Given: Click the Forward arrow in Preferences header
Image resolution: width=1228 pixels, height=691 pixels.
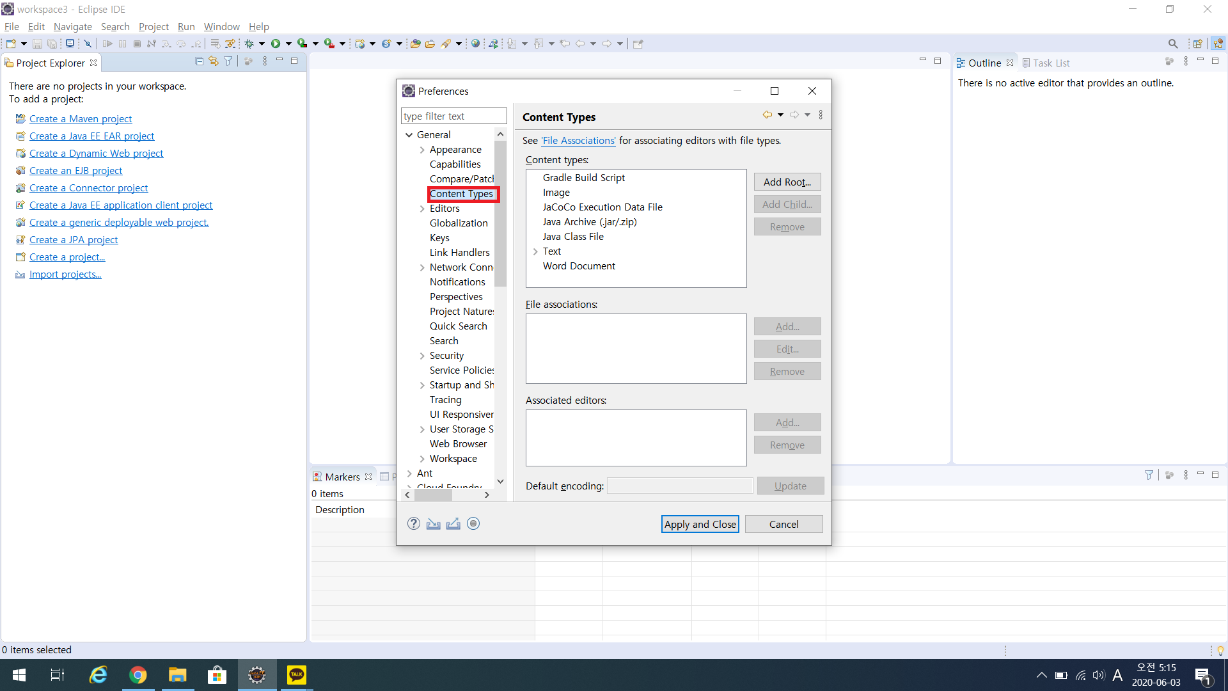Looking at the screenshot, I should coord(794,115).
